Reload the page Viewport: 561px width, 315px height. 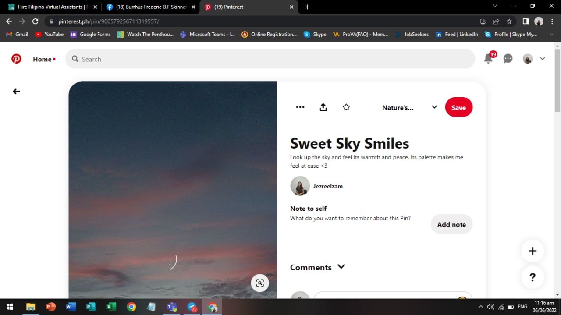pyautogui.click(x=36, y=21)
